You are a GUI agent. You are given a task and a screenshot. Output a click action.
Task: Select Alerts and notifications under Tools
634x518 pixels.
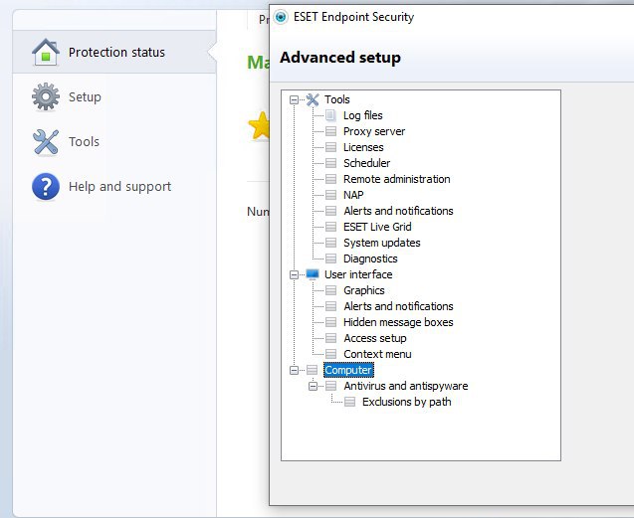pyautogui.click(x=398, y=211)
